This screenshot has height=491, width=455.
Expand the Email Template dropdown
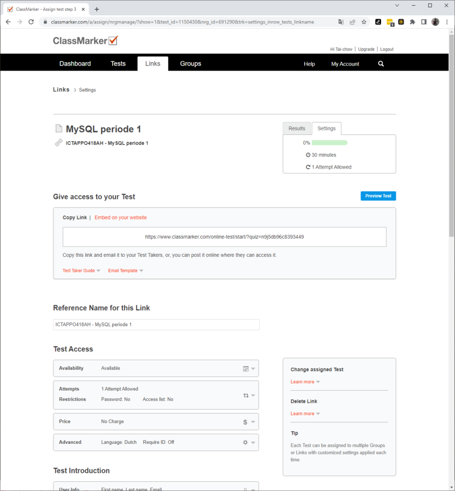(x=125, y=271)
